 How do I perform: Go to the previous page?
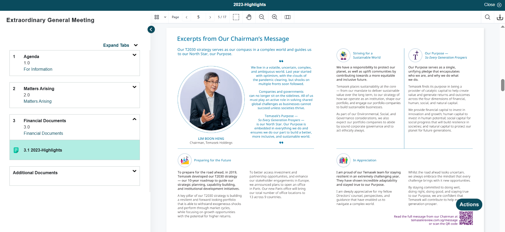pyautogui.click(x=187, y=17)
